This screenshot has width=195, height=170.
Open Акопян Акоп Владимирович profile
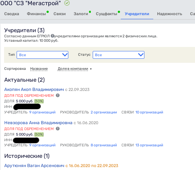(x=34, y=89)
